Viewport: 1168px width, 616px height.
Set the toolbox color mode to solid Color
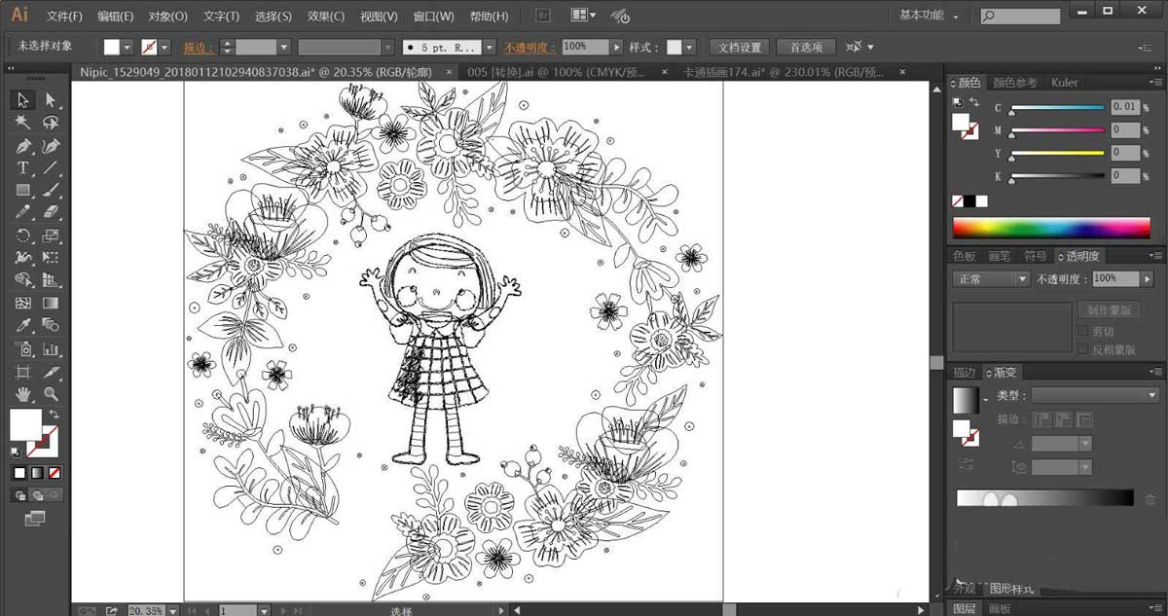tap(19, 473)
